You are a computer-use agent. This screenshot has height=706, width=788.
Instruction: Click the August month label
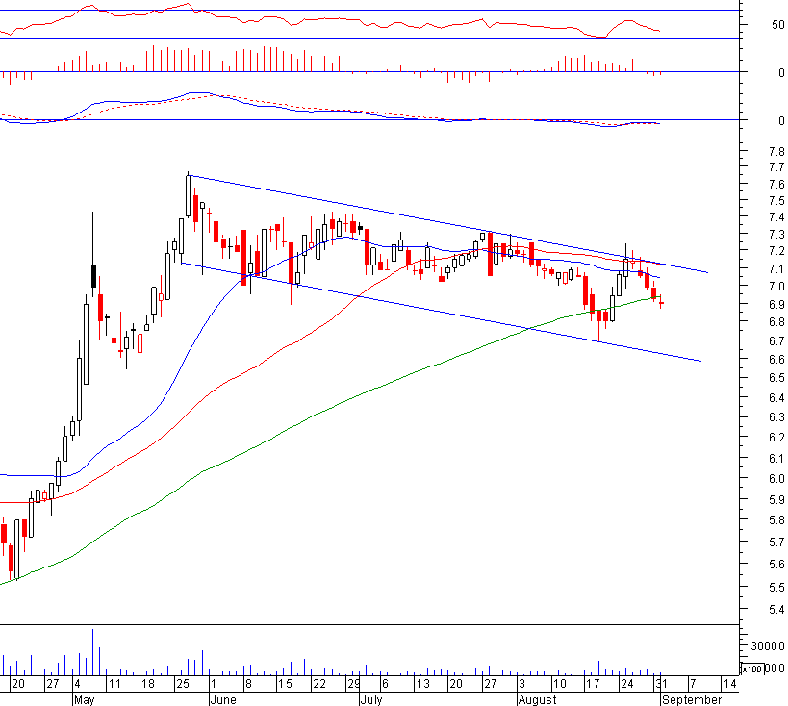pyautogui.click(x=537, y=699)
